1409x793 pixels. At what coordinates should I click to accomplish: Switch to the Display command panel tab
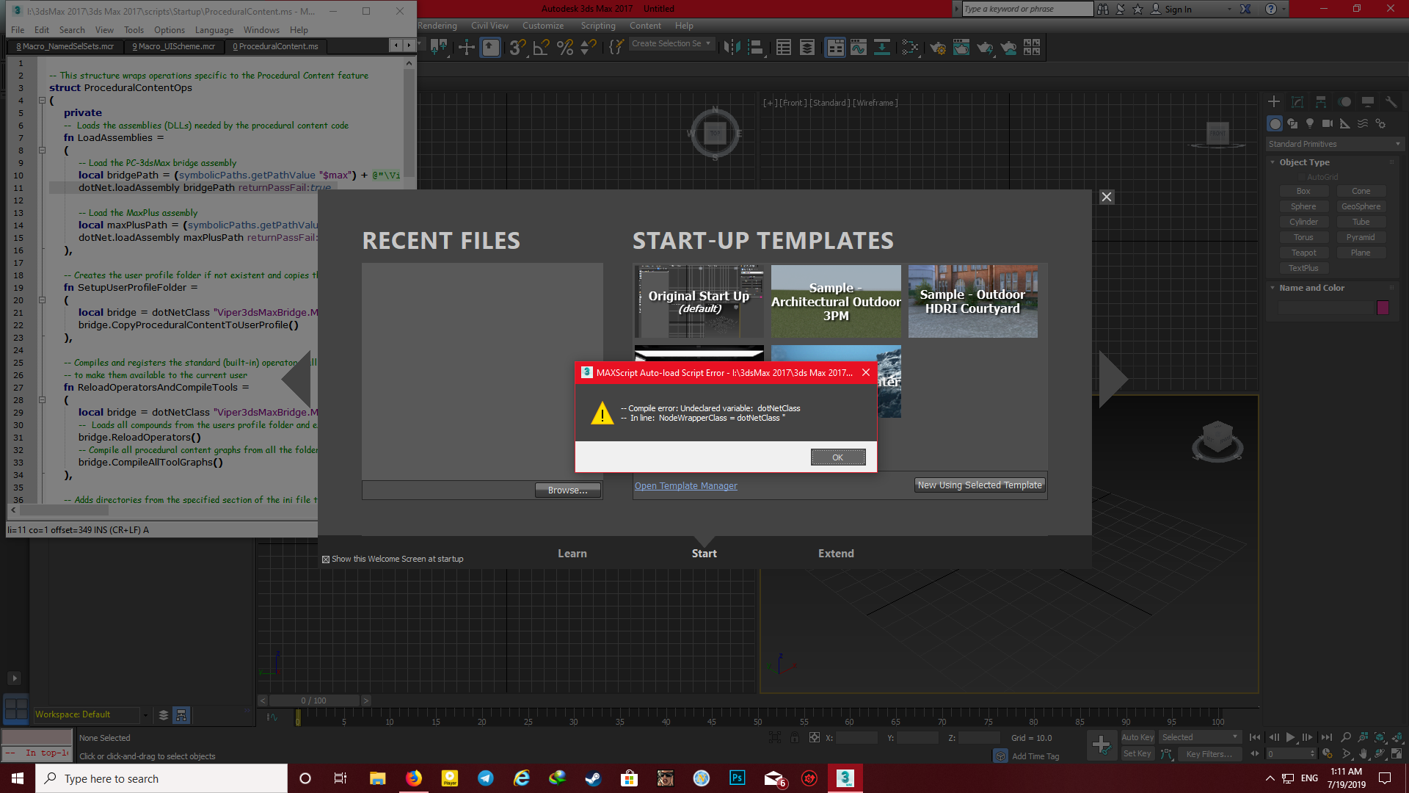(1368, 102)
